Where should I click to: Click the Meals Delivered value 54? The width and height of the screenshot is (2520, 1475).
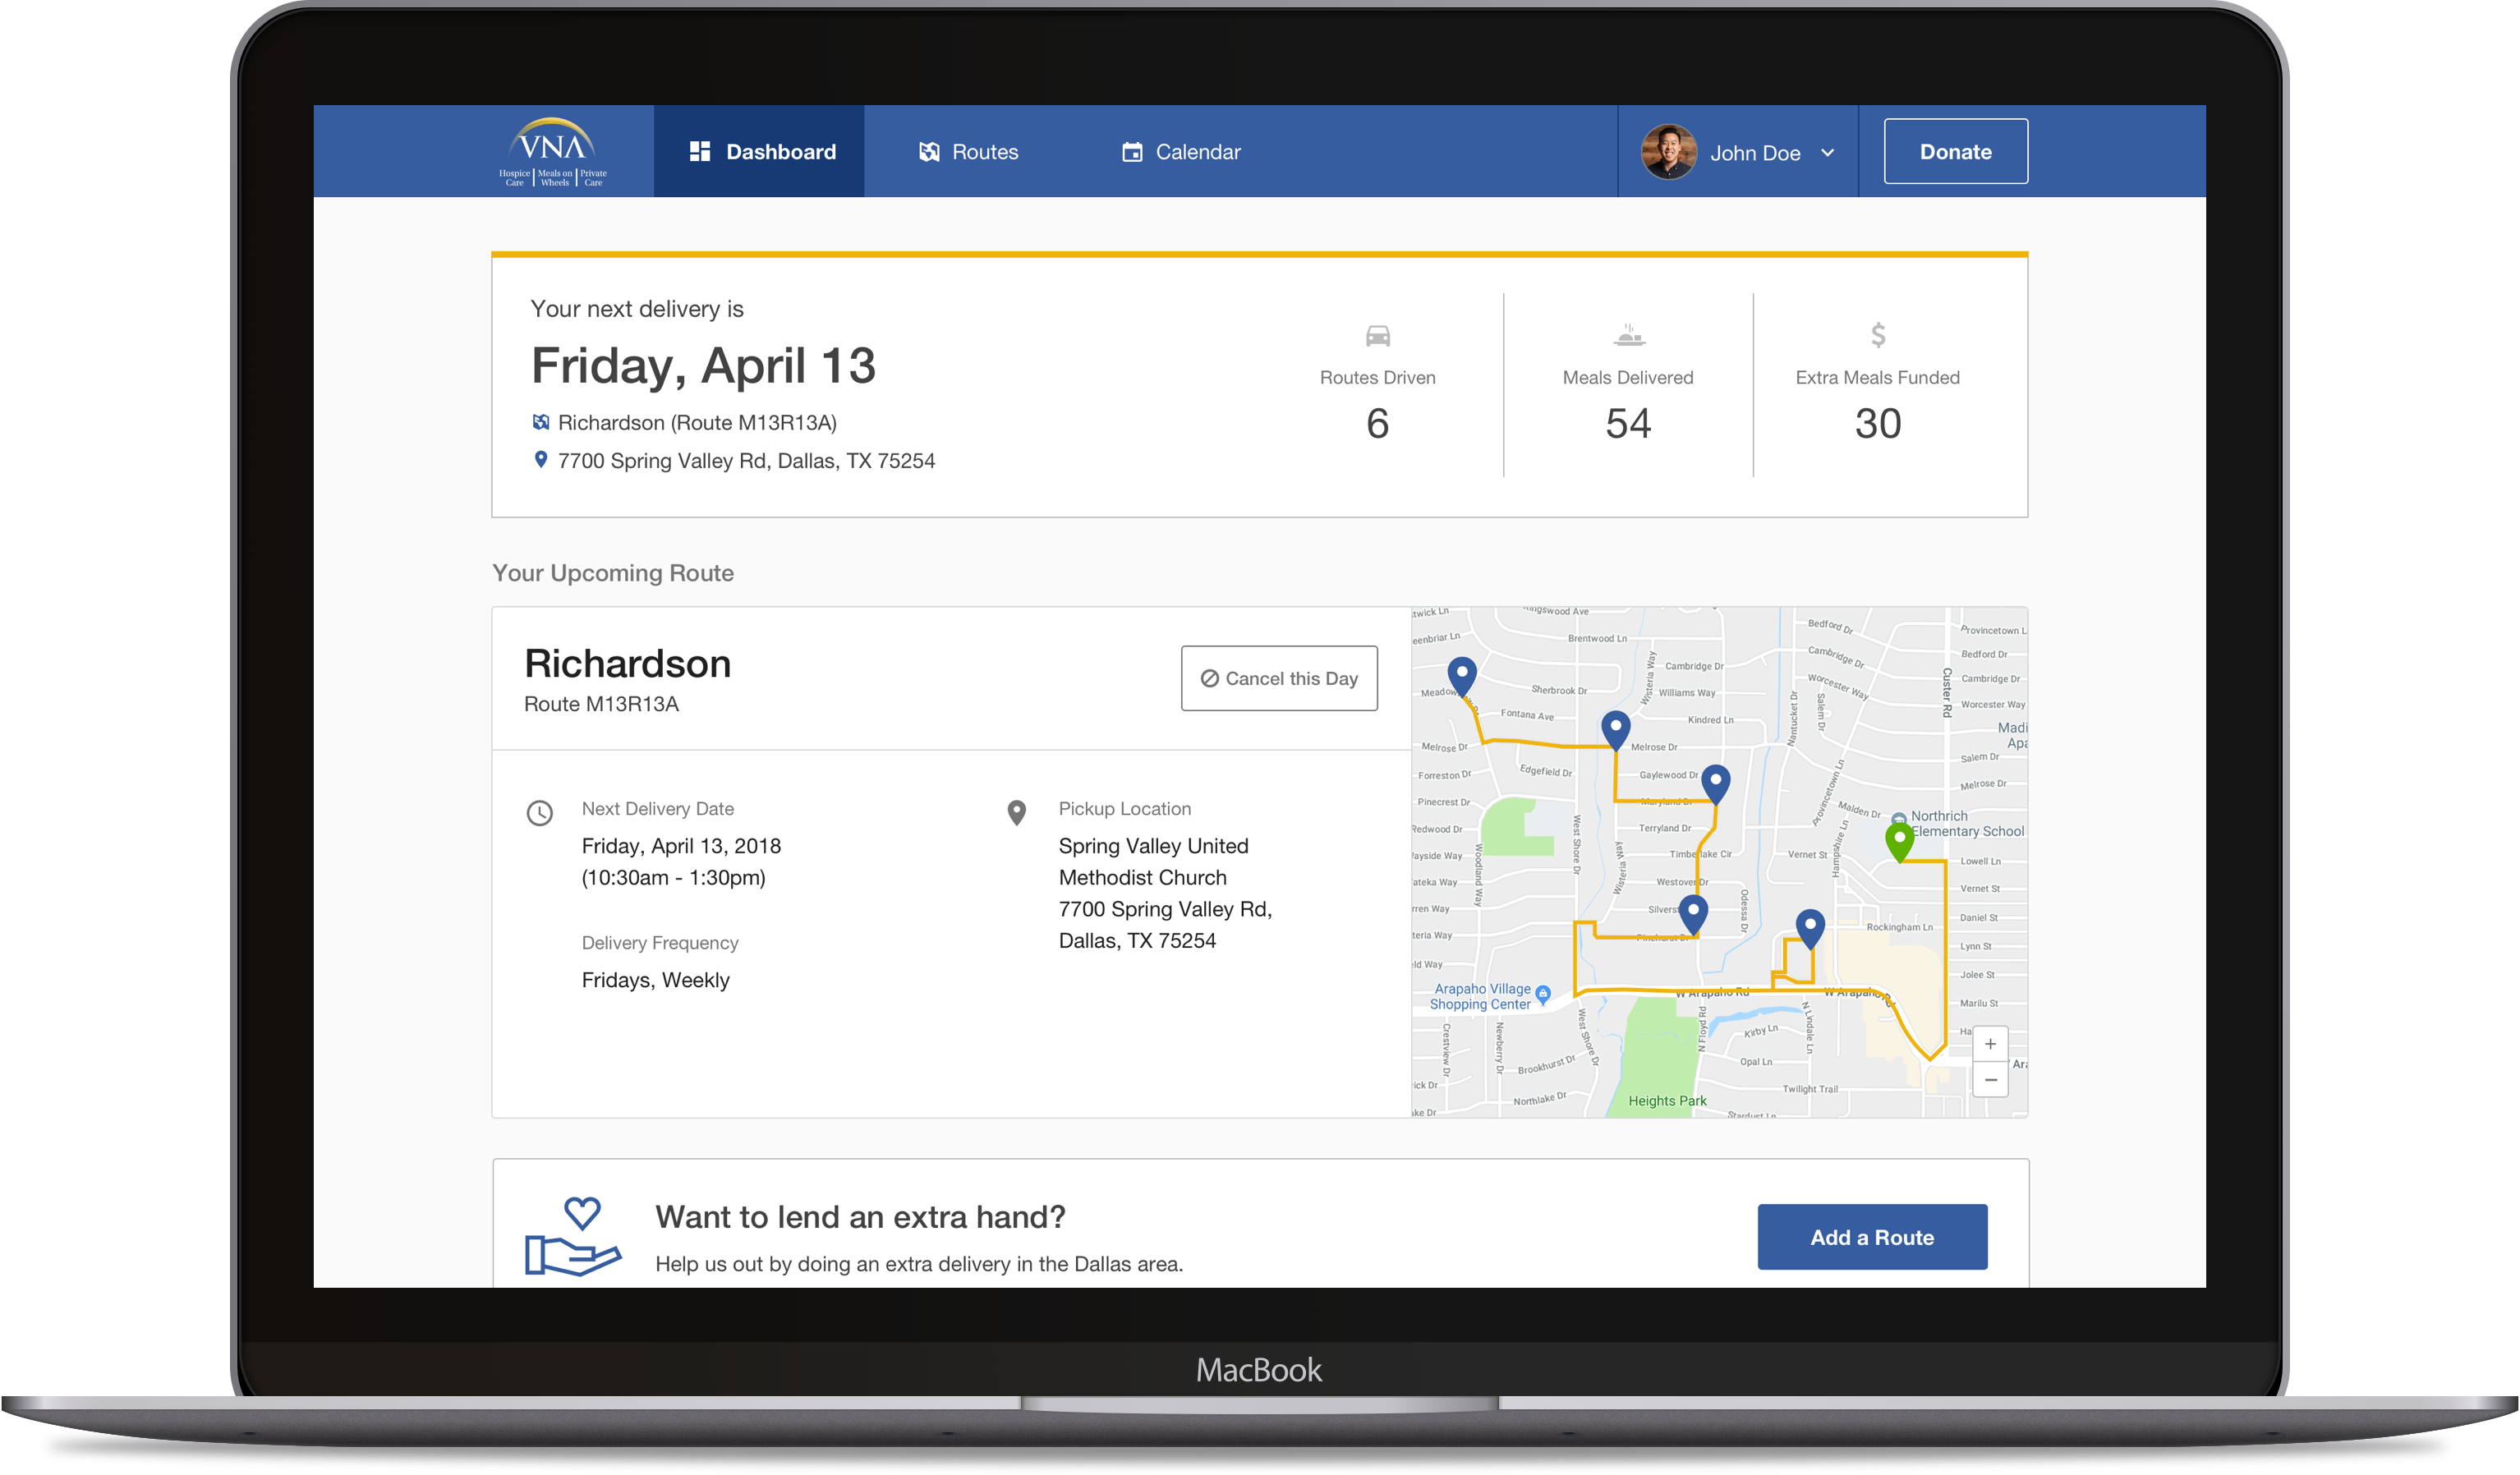(x=1628, y=423)
